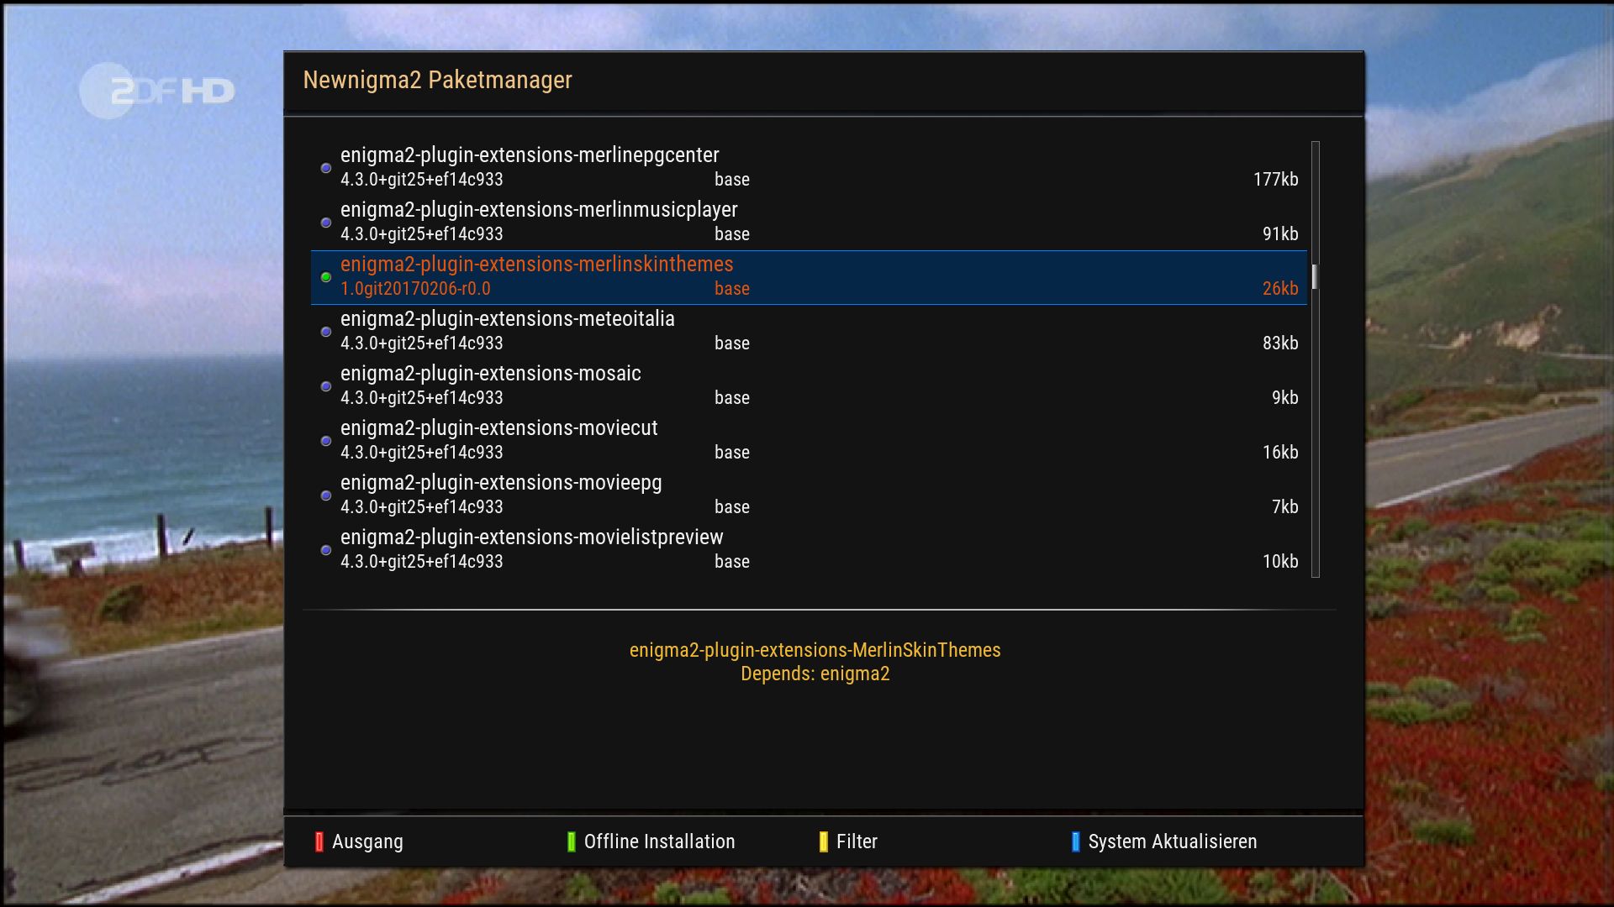
Task: Click the 'base' label in merlinskinthemes row
Action: (732, 289)
